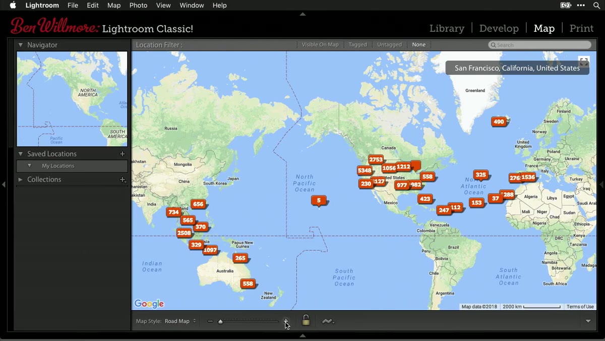Show the bottom filmstrip panel
The width and height of the screenshot is (605, 341).
pyautogui.click(x=302, y=335)
